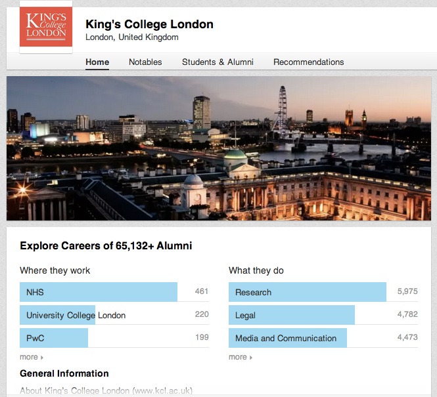Click the Where they work label
This screenshot has width=437, height=397.
(55, 270)
